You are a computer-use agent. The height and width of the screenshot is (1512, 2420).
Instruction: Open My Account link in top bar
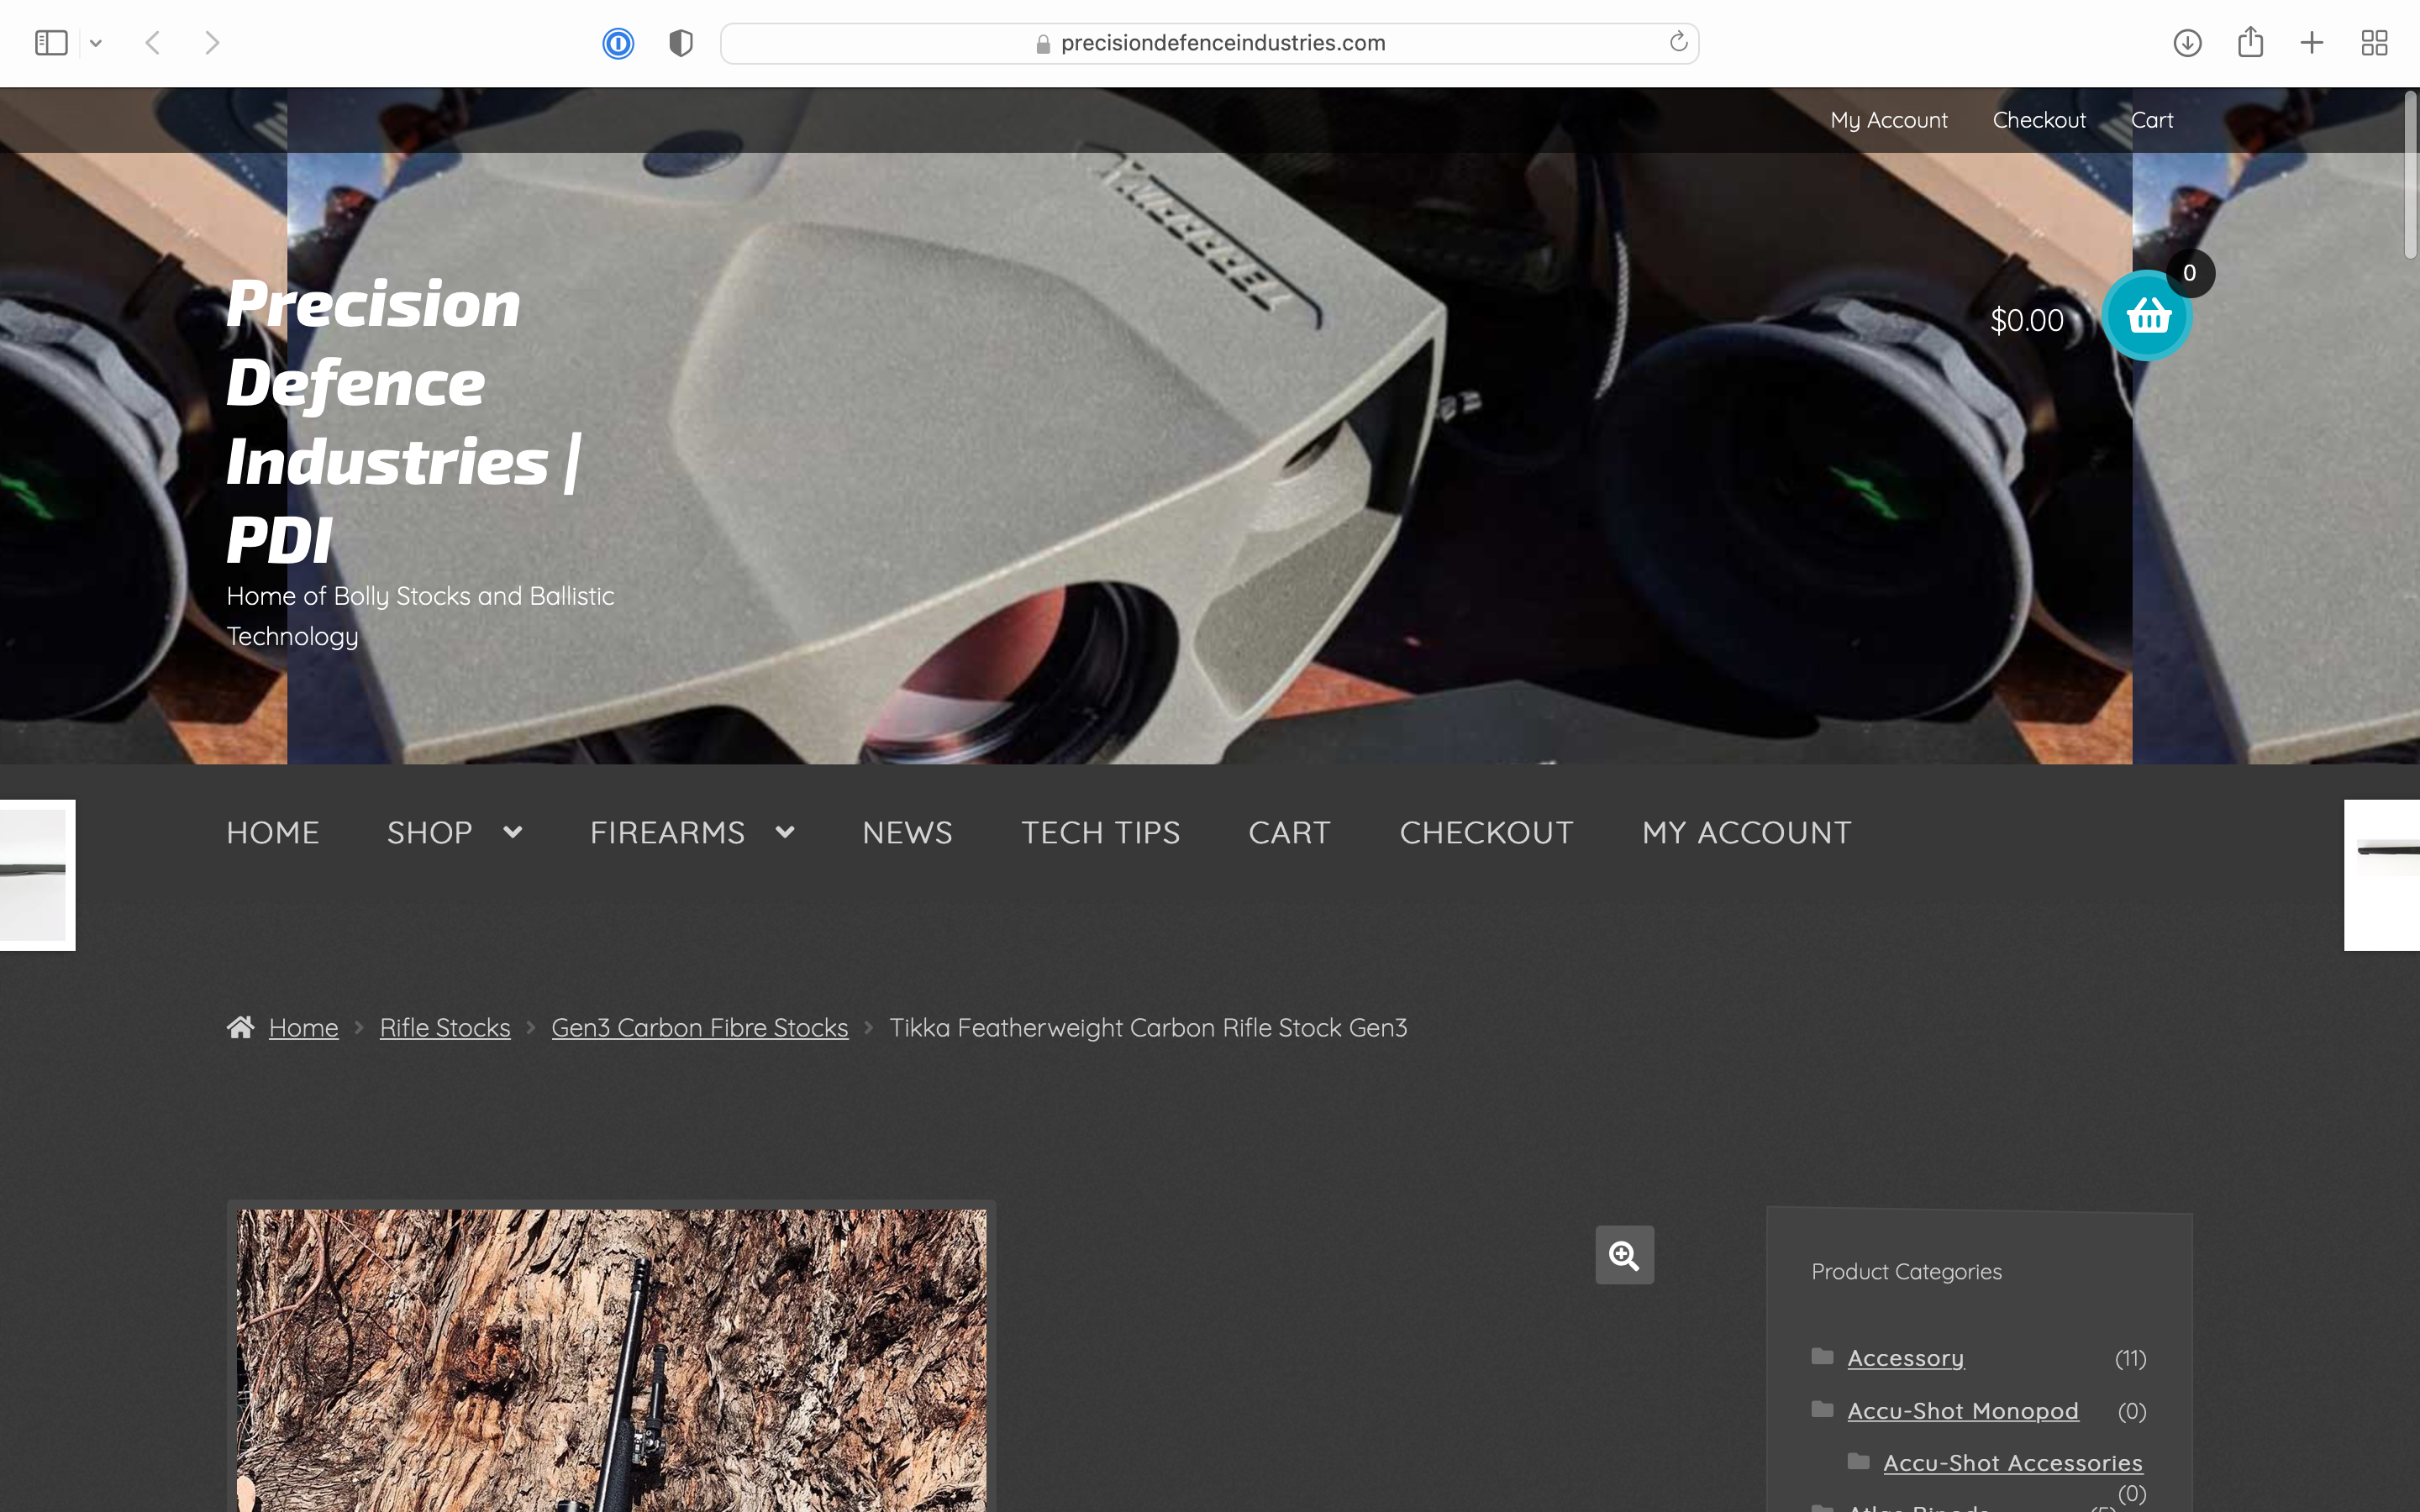pyautogui.click(x=1889, y=120)
